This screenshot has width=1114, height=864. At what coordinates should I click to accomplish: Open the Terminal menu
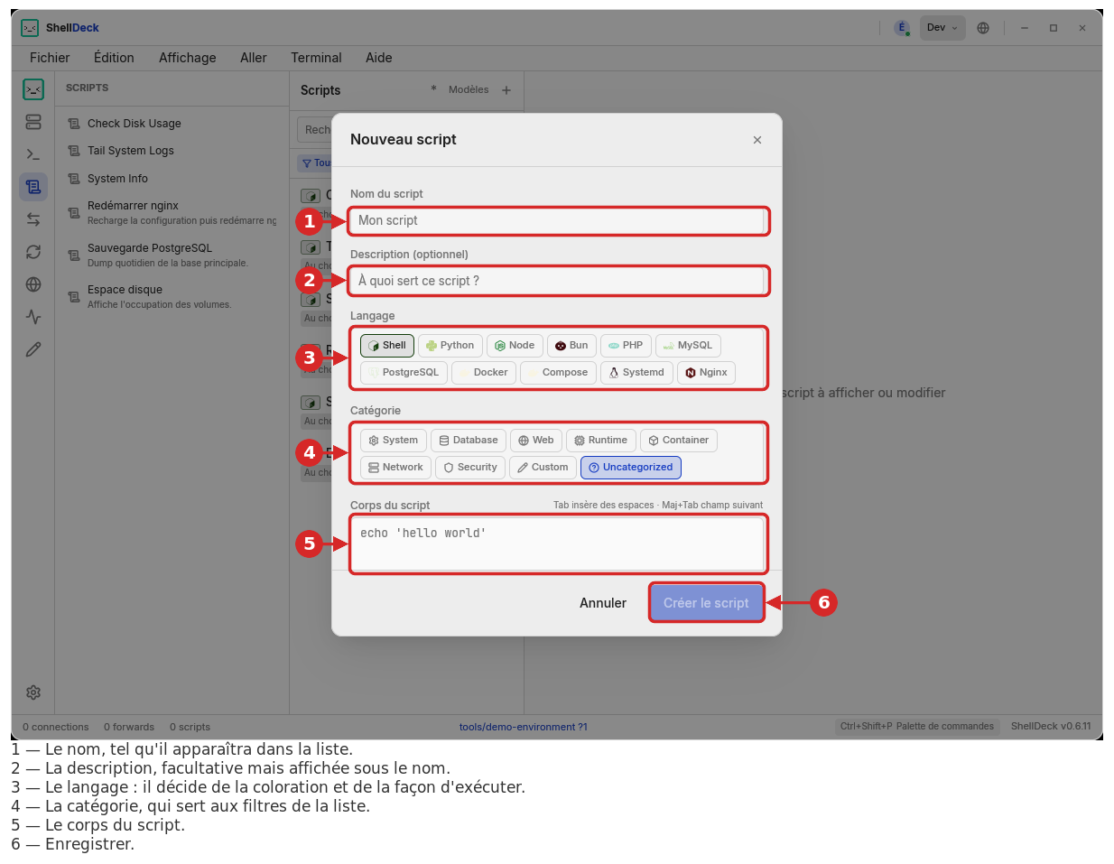coord(316,58)
